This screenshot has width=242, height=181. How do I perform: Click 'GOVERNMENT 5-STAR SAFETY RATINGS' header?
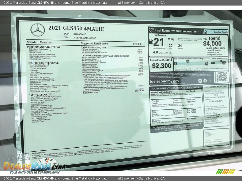pos(176,88)
